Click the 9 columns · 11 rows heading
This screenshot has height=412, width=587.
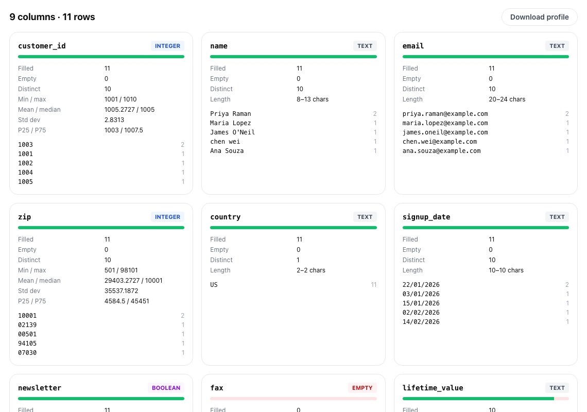(x=52, y=17)
